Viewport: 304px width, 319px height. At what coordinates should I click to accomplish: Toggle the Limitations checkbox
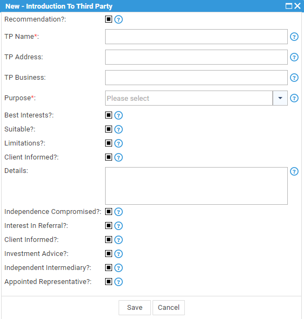click(x=108, y=143)
